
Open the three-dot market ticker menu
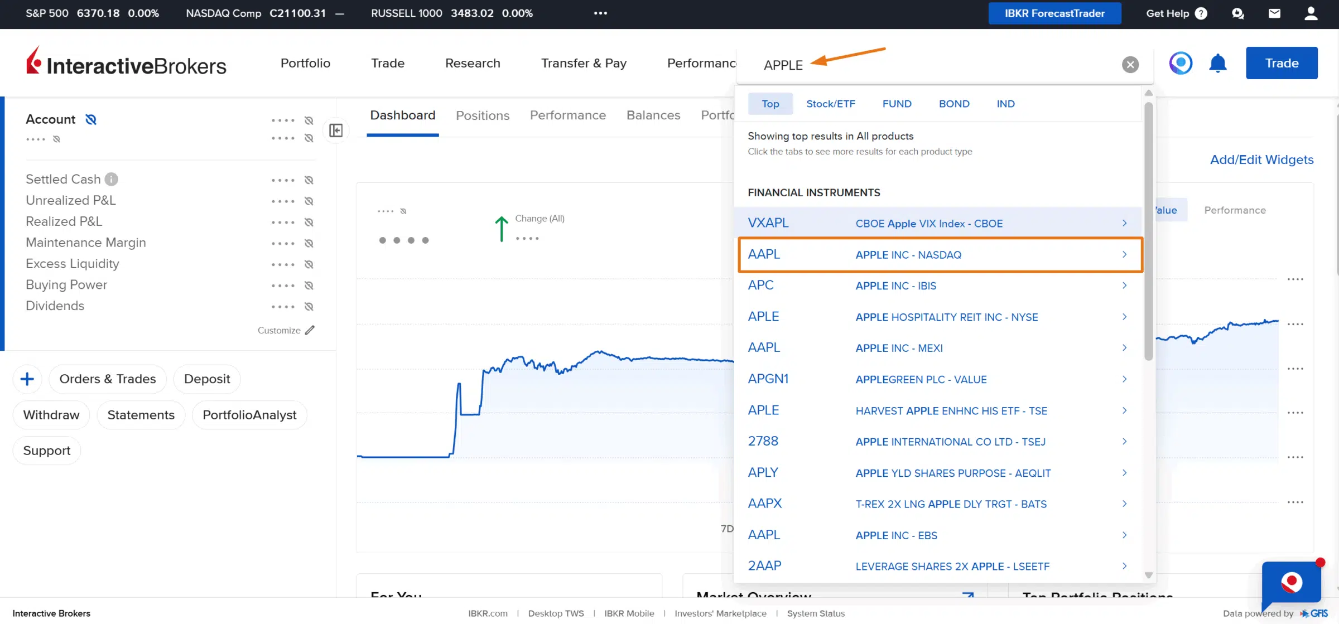[x=600, y=13]
